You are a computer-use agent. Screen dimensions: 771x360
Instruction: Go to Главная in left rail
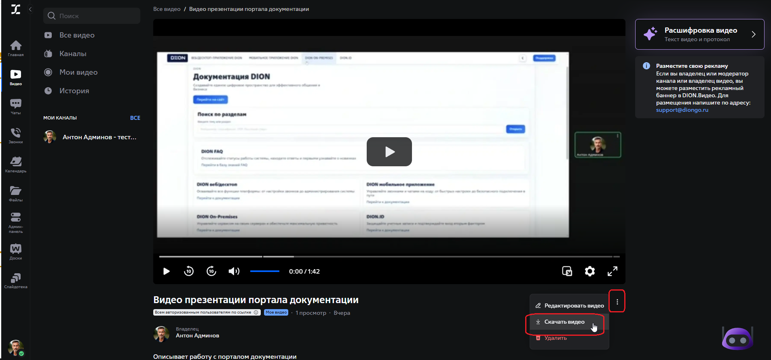tap(16, 48)
